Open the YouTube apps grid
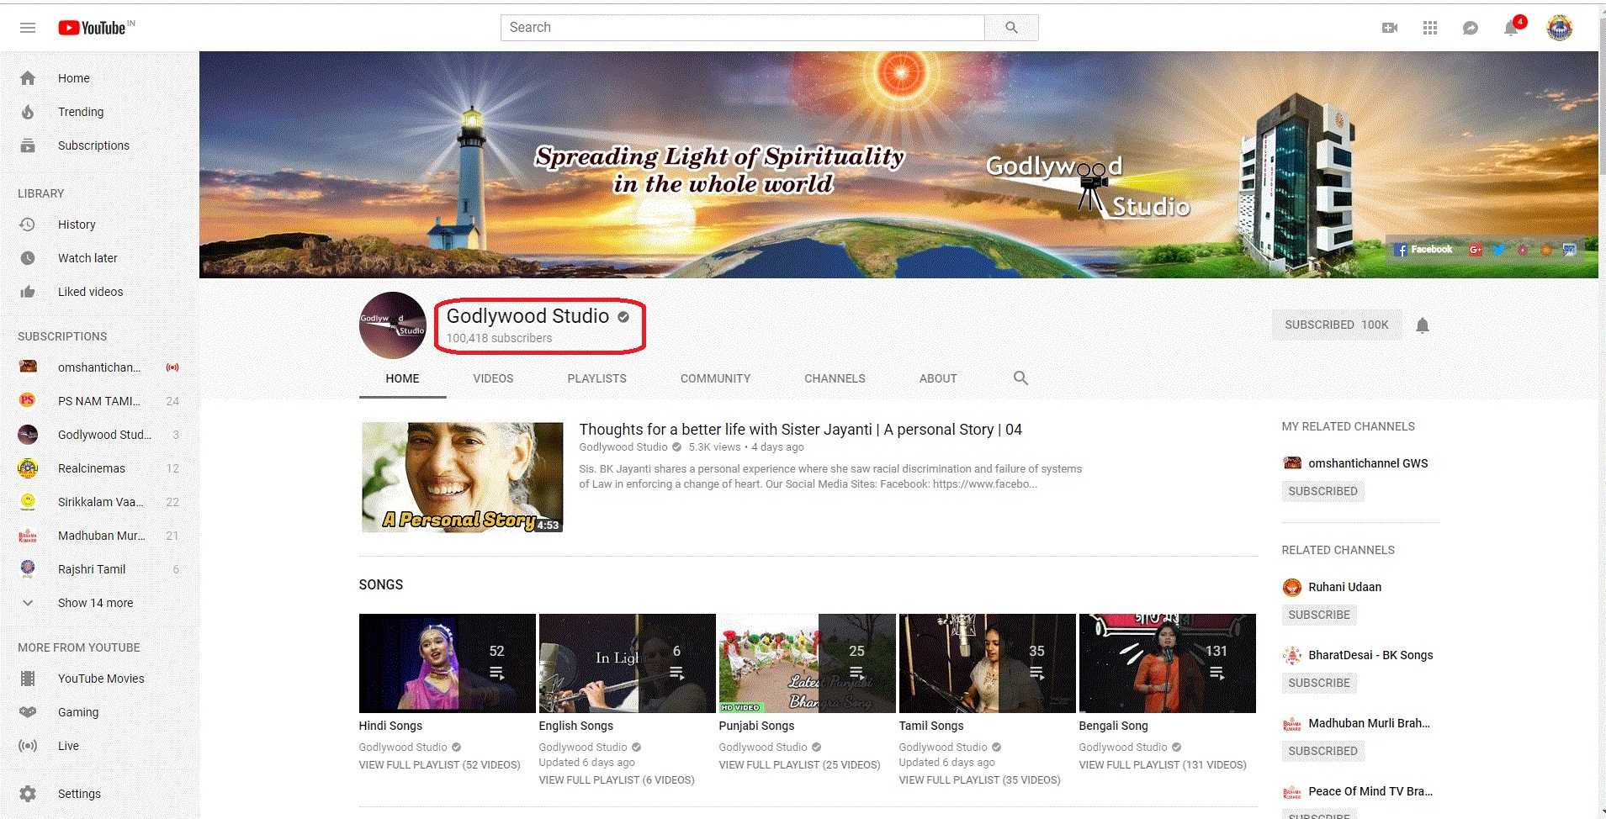Viewport: 1606px width, 819px height. (1430, 28)
